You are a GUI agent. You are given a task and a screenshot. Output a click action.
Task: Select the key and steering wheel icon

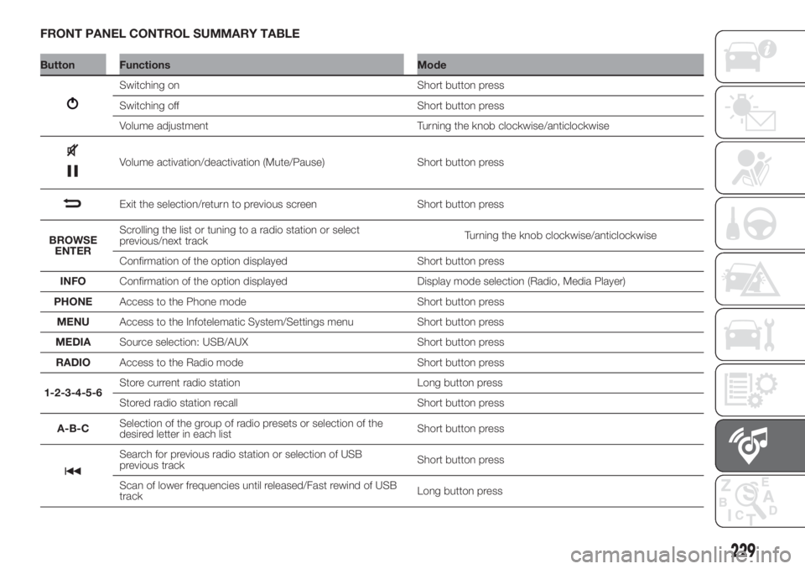753,225
